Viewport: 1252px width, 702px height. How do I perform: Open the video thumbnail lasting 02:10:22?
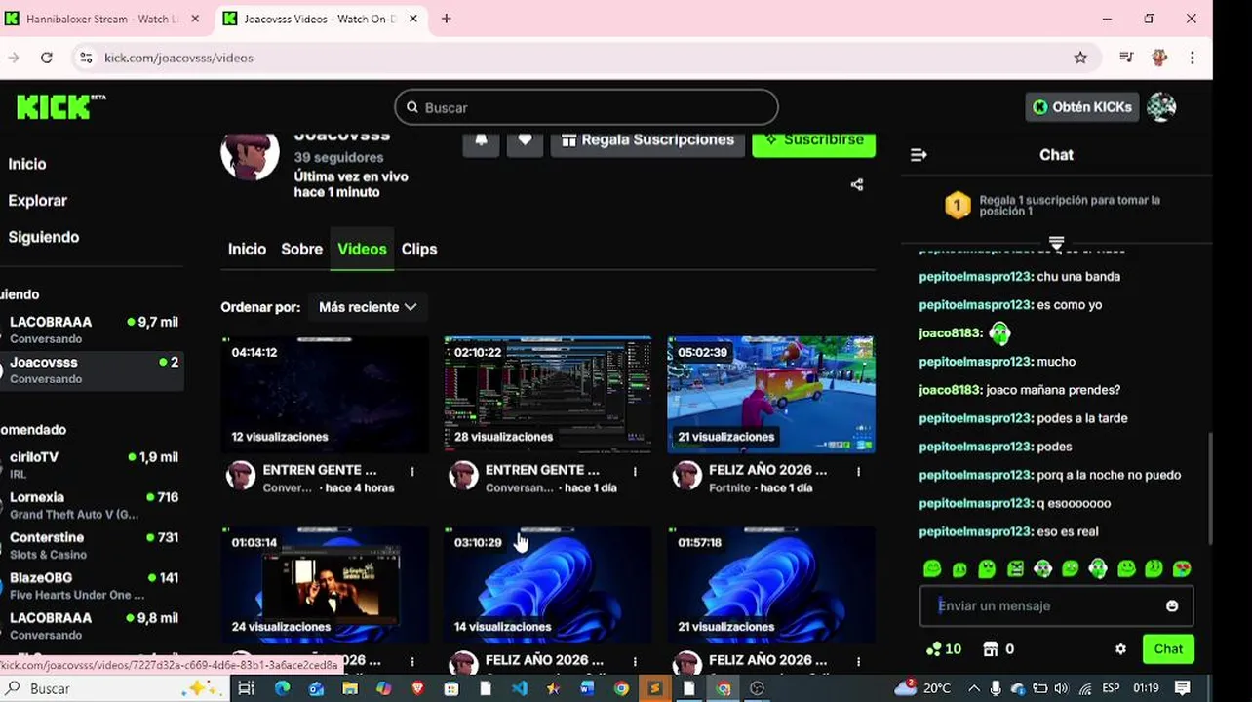coord(548,395)
